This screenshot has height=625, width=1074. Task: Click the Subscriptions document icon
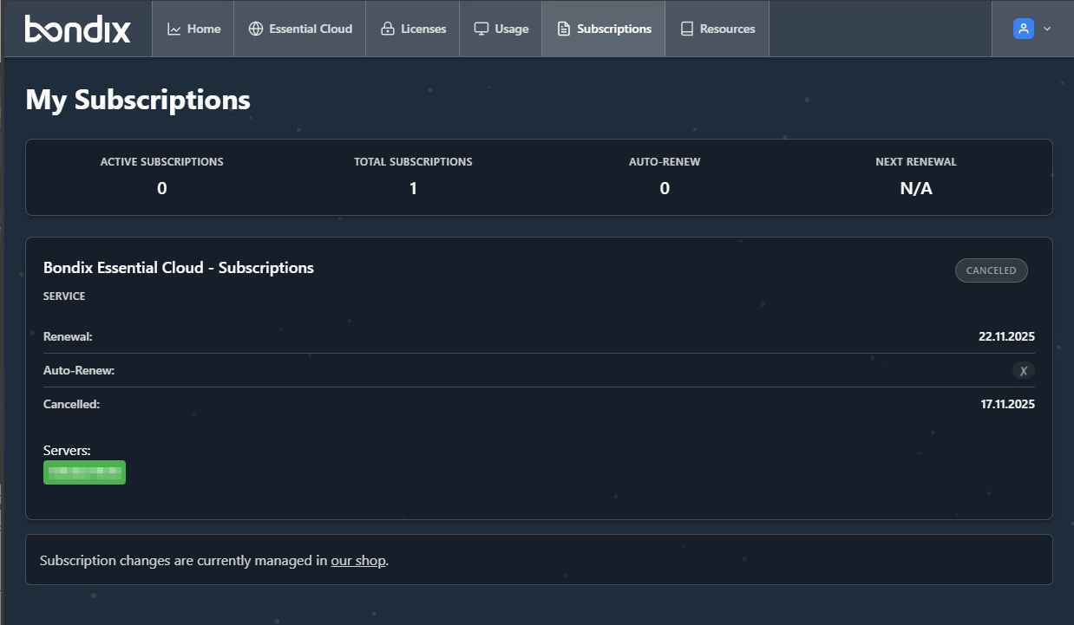[564, 29]
